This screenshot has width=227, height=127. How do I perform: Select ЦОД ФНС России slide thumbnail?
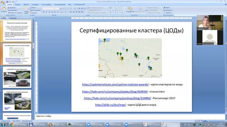pyautogui.click(x=17, y=77)
